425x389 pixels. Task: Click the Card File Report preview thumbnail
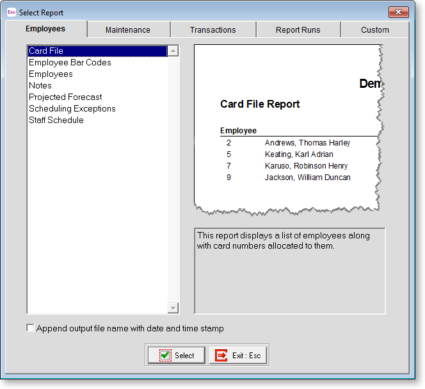[x=288, y=128]
